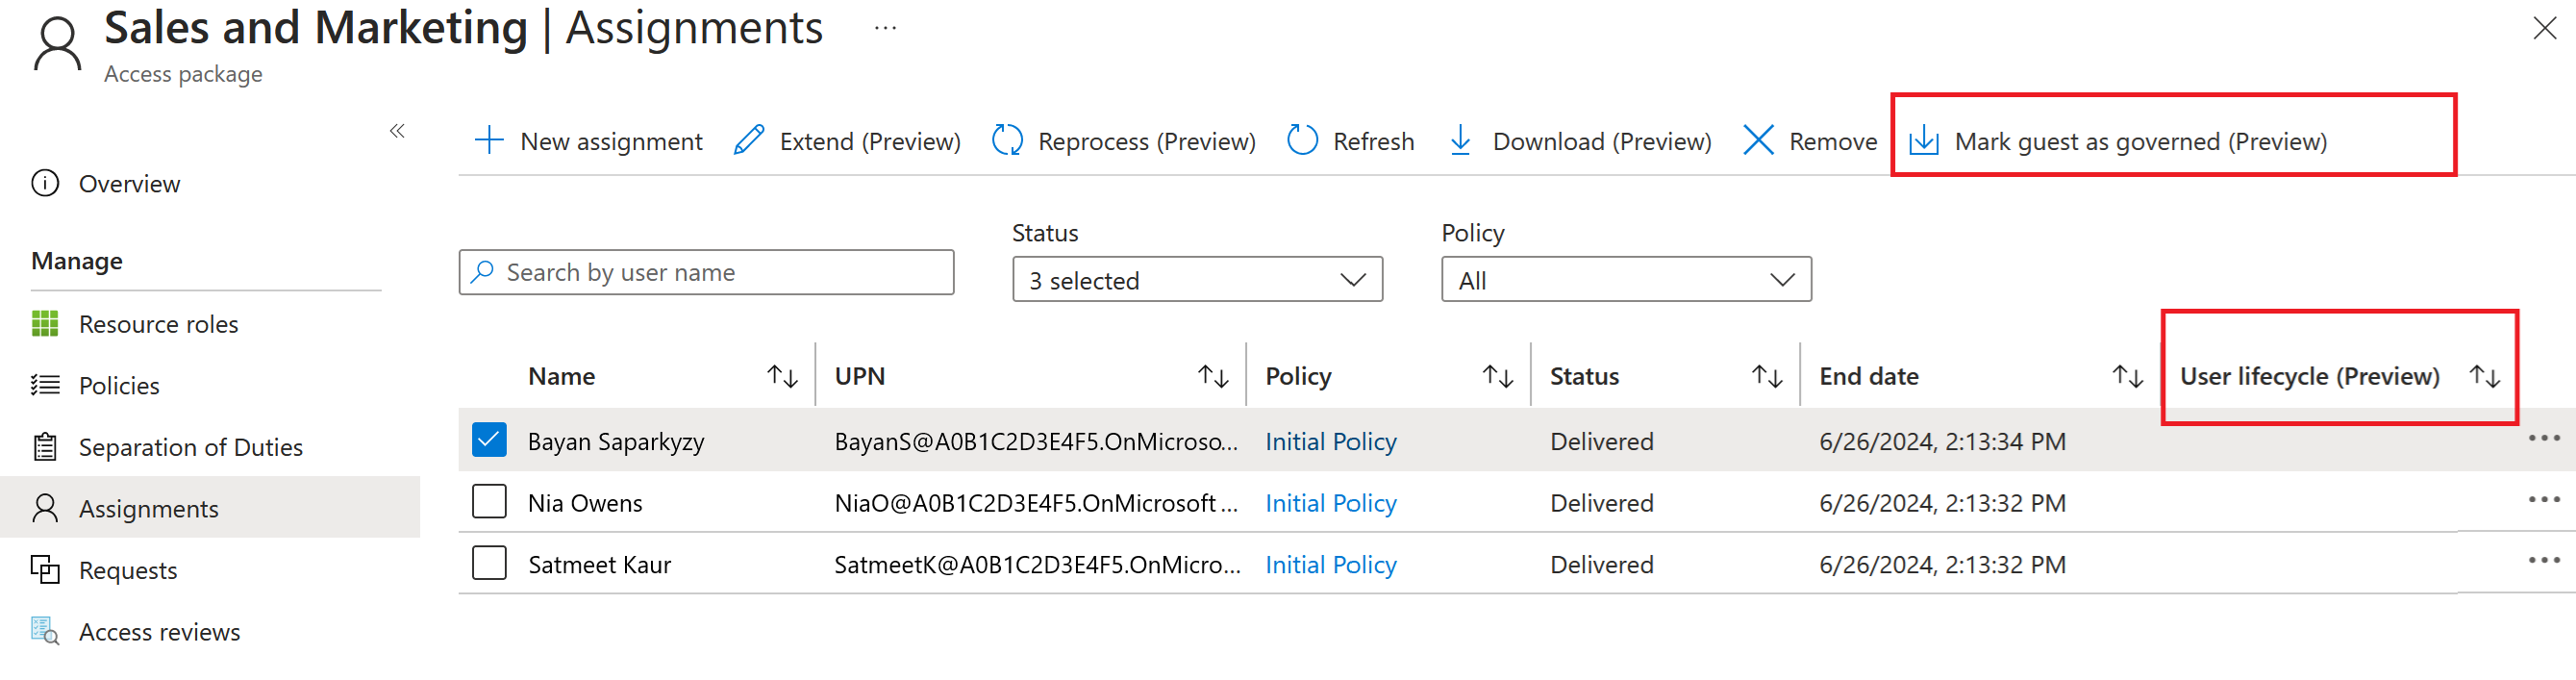The width and height of the screenshot is (2576, 680).
Task: Open the Status filter dropdown
Action: 1196,280
